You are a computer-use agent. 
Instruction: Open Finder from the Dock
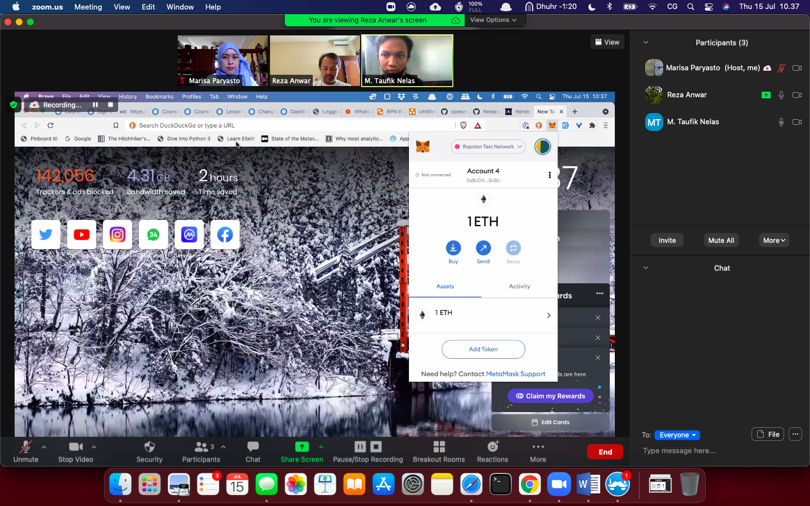point(120,484)
